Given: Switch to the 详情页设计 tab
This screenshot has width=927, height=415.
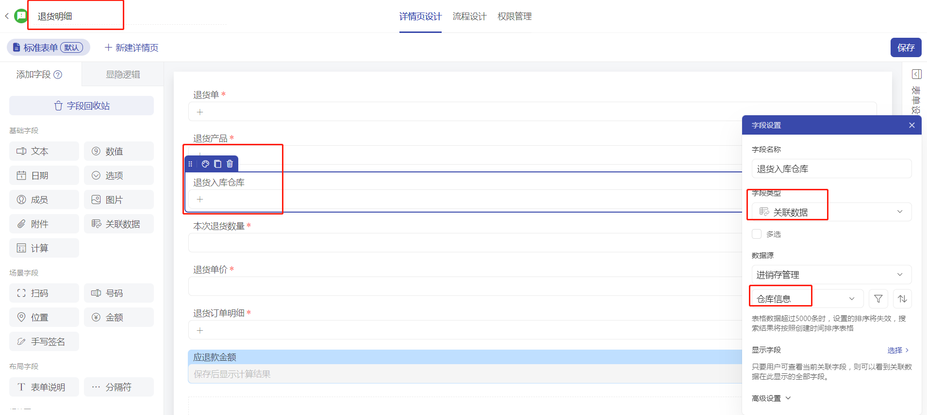Looking at the screenshot, I should pyautogui.click(x=420, y=16).
